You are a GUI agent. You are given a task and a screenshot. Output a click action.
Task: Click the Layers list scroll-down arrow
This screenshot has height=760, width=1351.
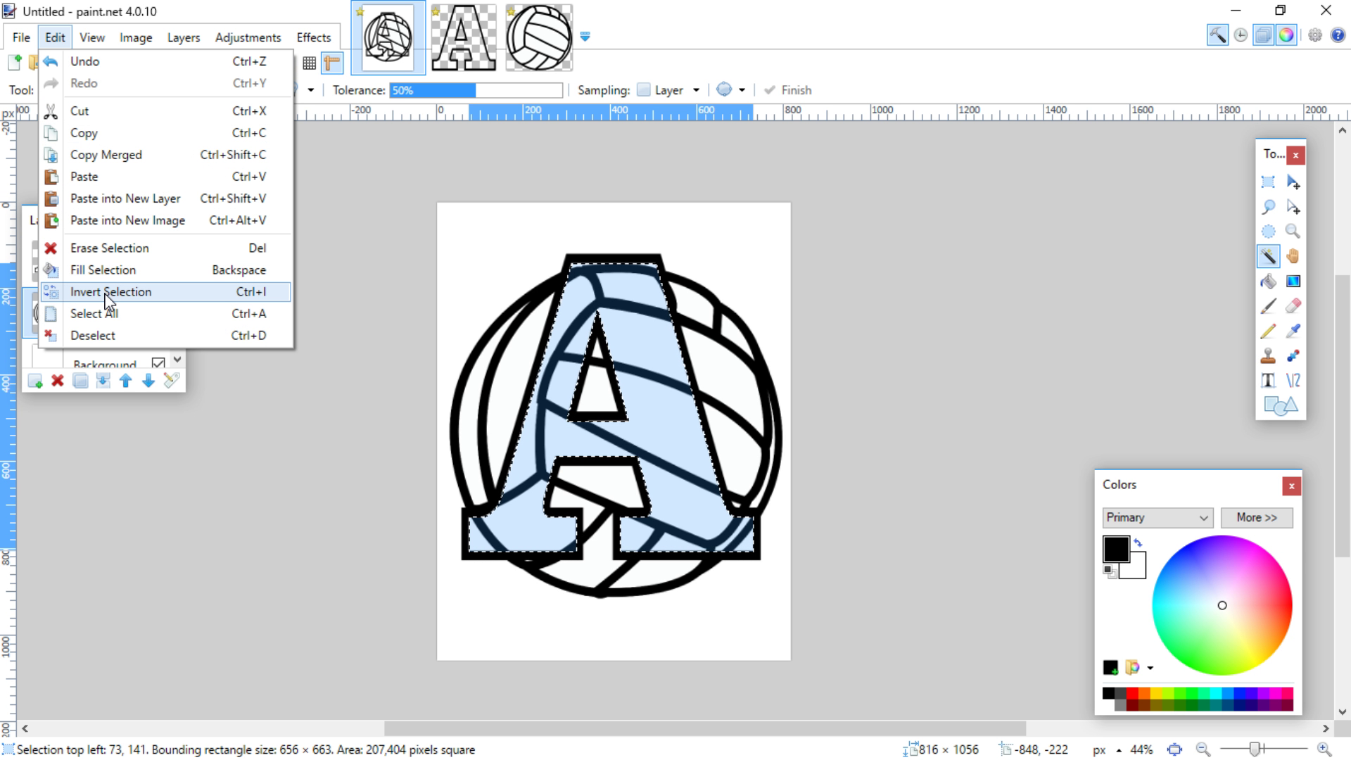pyautogui.click(x=177, y=360)
